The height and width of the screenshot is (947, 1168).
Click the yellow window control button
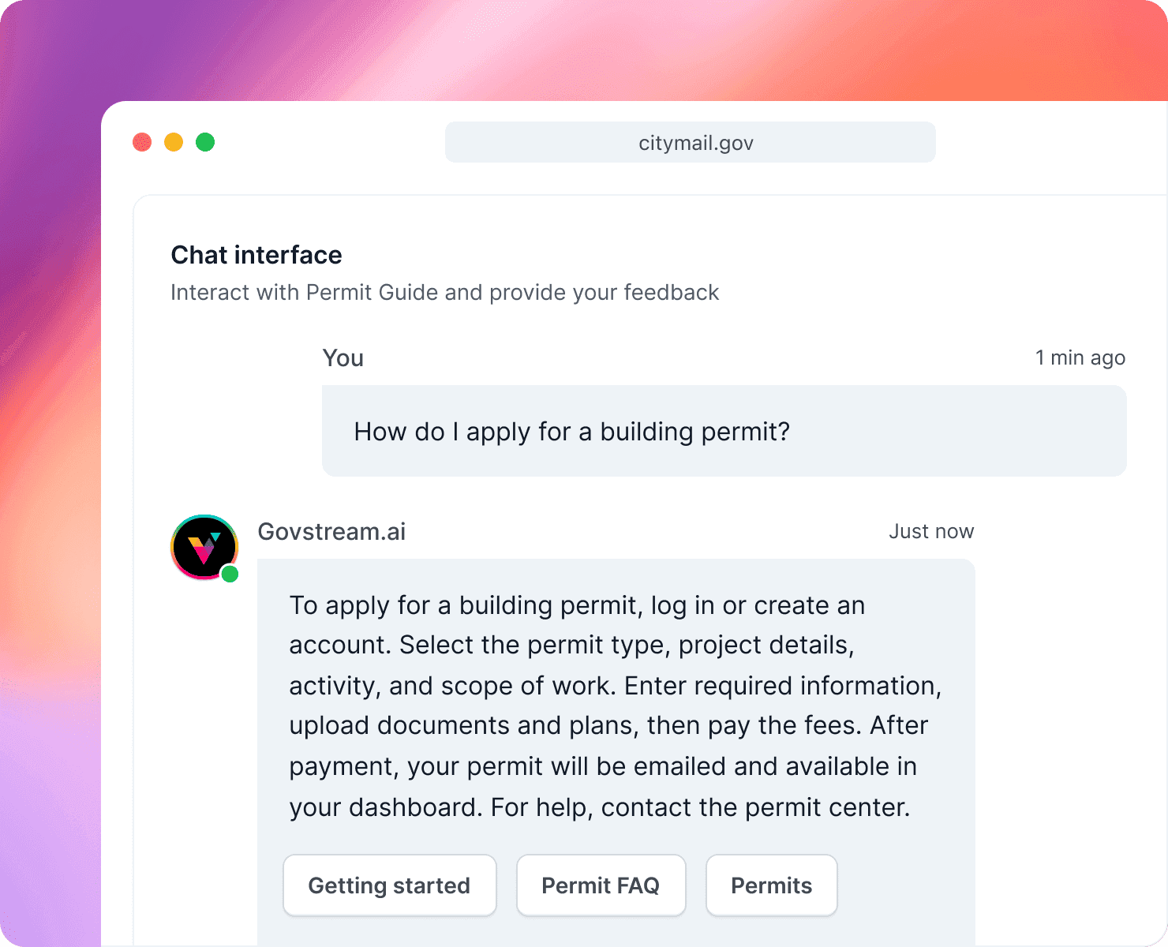(174, 142)
